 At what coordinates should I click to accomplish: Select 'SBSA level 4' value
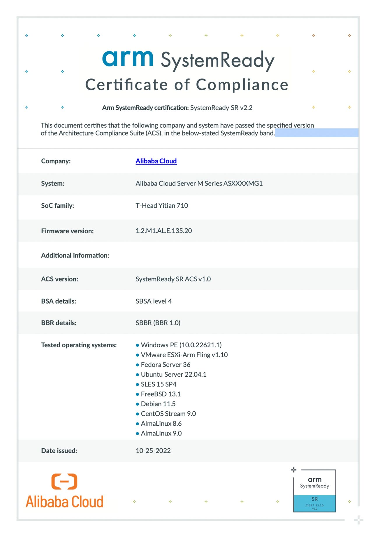(154, 301)
